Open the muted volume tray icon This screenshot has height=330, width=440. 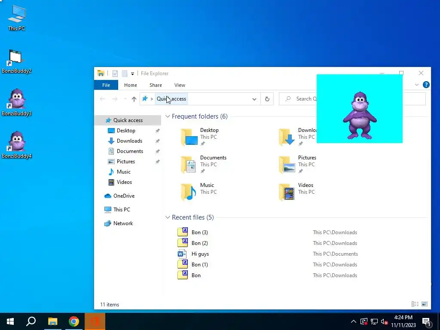pos(385,321)
